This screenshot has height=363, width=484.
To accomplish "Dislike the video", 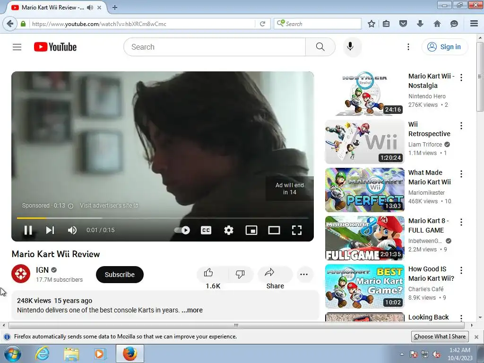I will click(240, 274).
